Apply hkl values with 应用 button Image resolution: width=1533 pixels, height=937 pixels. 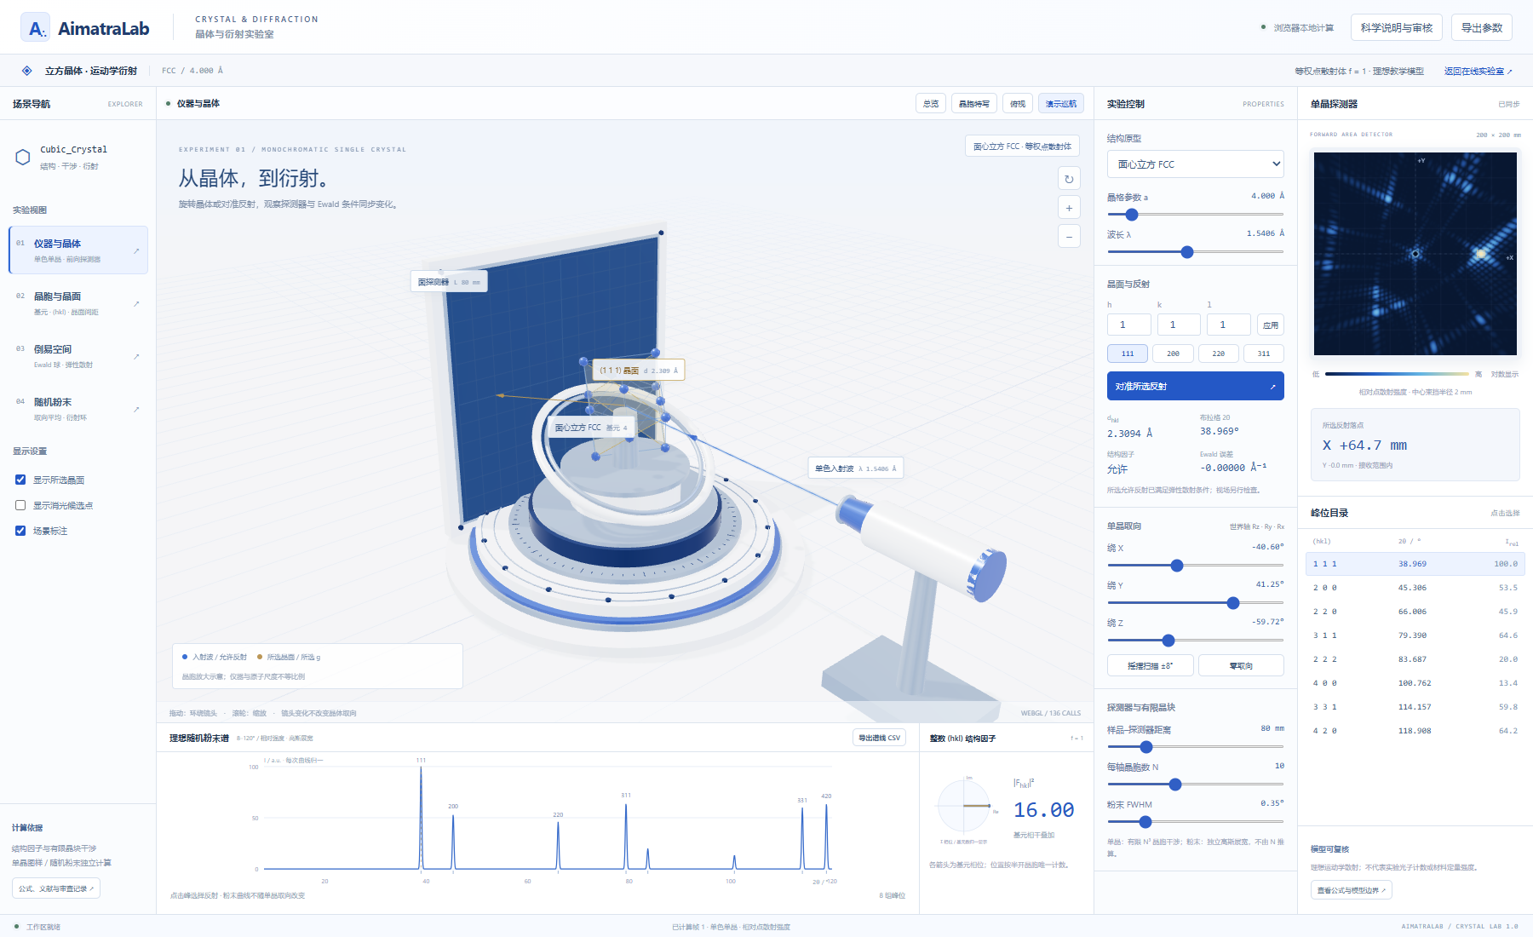tap(1271, 325)
